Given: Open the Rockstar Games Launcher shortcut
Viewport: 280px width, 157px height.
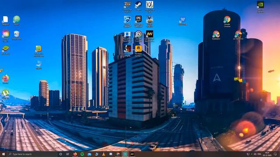Looking at the screenshot, I should coord(138,51).
